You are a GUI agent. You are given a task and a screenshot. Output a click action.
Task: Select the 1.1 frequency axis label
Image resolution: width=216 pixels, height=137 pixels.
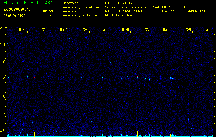click(x=3, y=45)
